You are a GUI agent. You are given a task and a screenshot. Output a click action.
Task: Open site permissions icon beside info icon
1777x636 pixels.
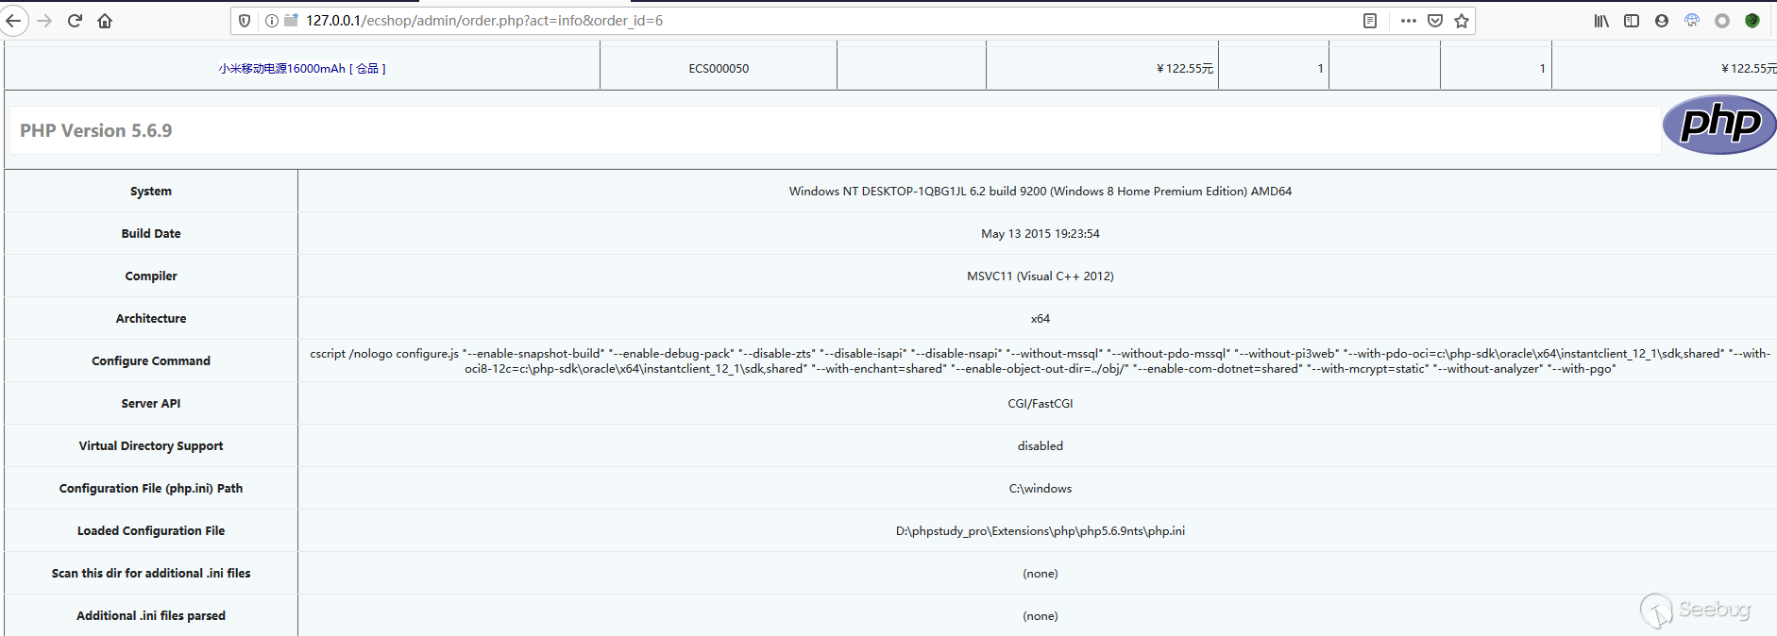pyautogui.click(x=291, y=21)
